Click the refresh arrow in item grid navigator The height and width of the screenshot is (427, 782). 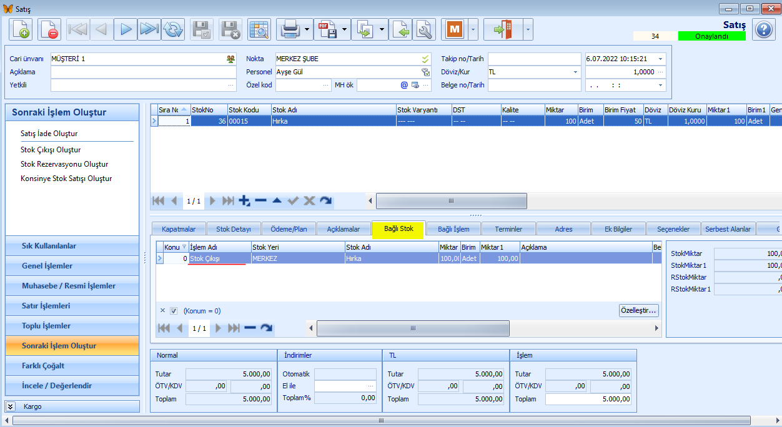coord(325,200)
